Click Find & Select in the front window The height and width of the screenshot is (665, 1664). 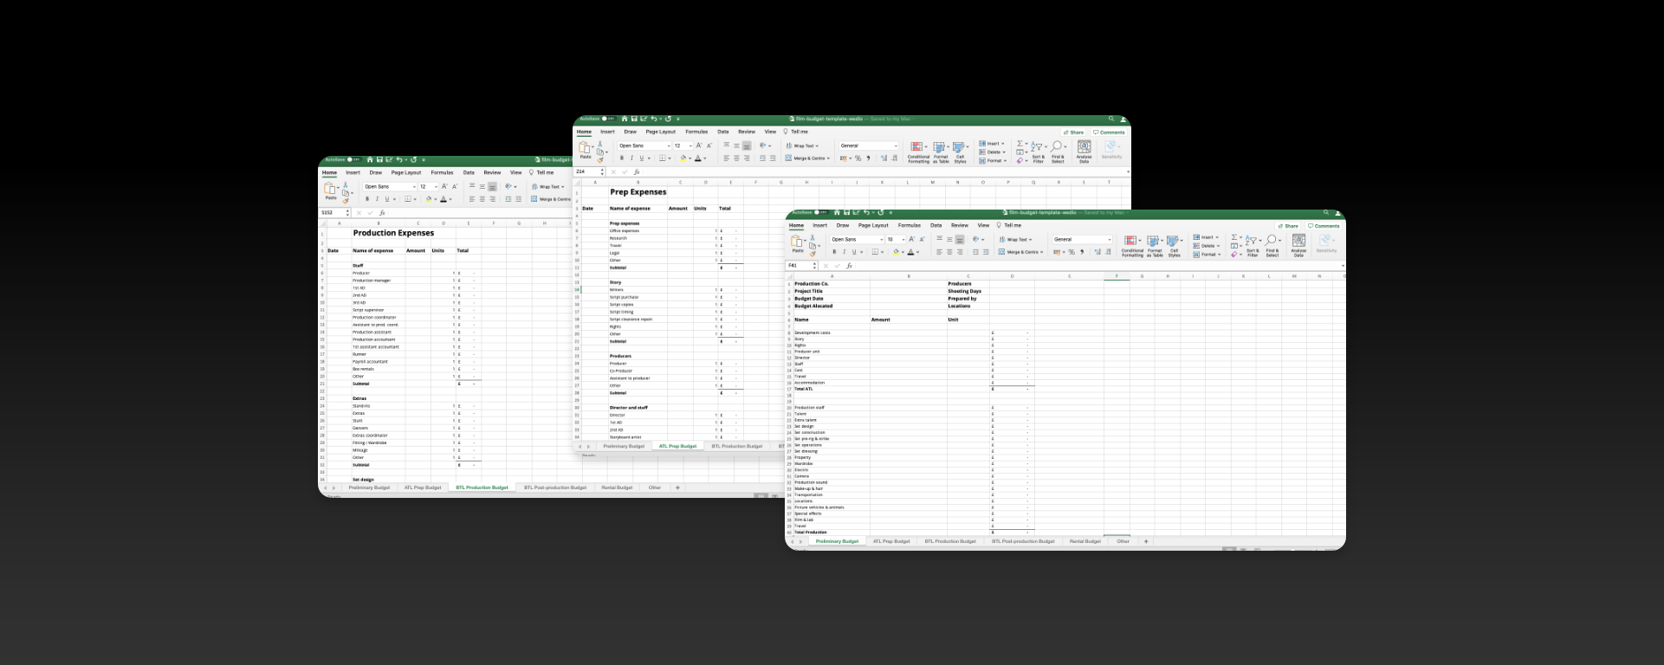(1272, 246)
